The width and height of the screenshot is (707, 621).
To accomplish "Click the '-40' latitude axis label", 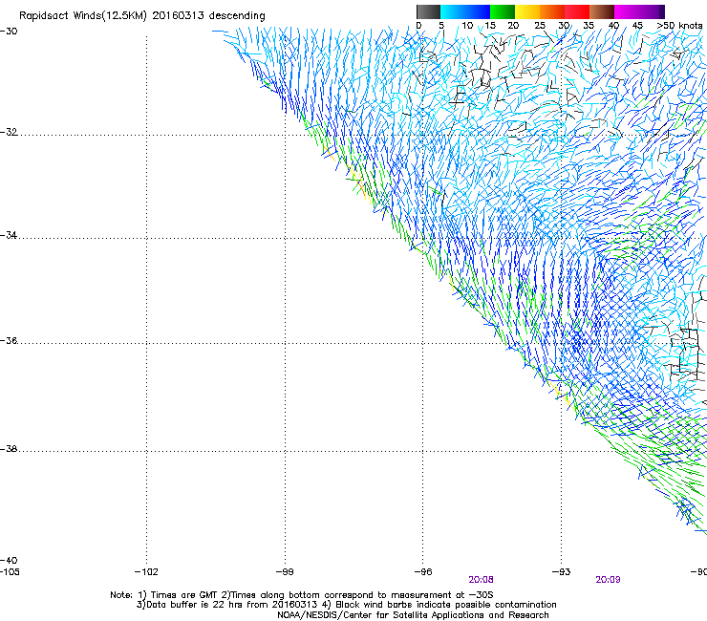I will click(9, 560).
